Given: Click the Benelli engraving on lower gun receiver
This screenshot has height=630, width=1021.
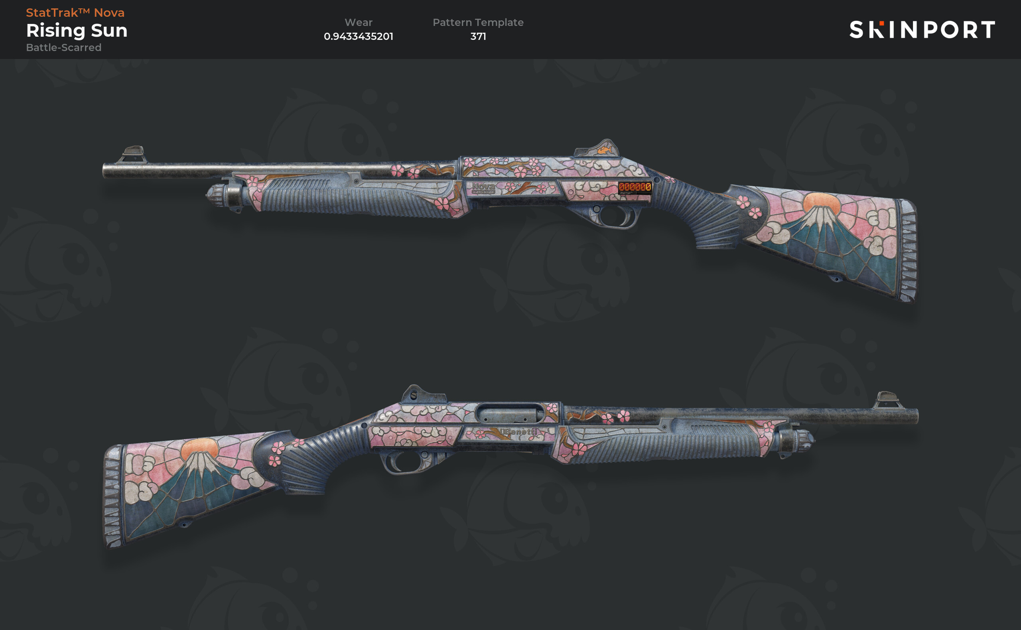Looking at the screenshot, I should click(519, 431).
